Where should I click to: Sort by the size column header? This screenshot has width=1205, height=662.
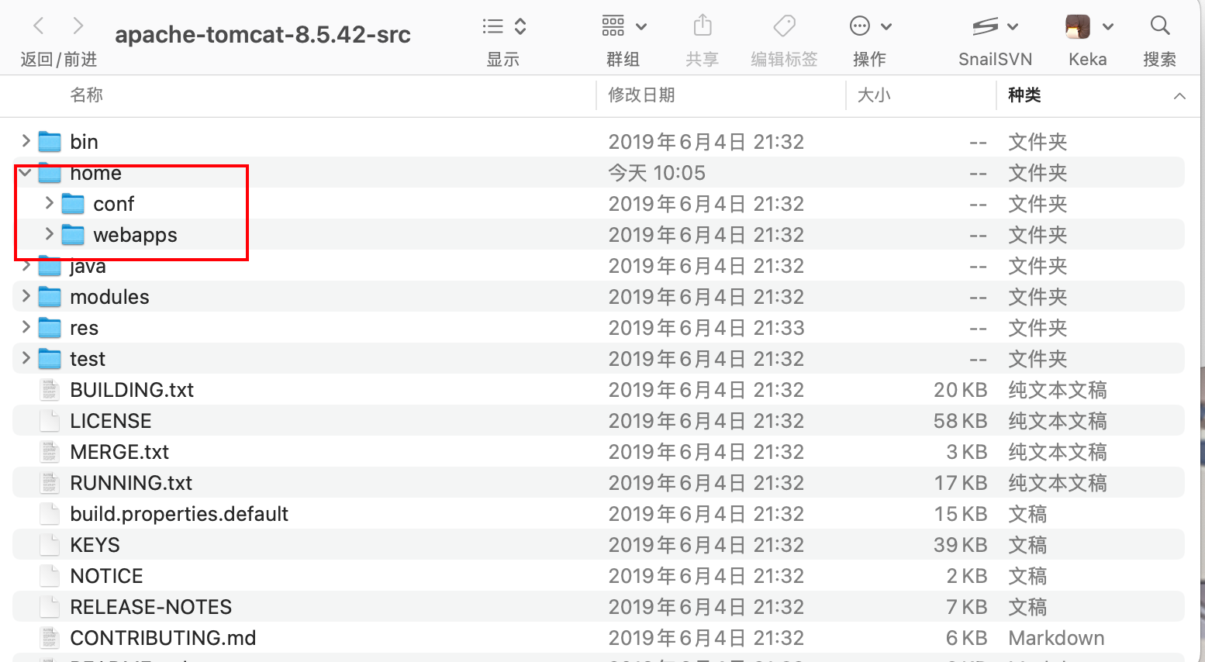[874, 95]
